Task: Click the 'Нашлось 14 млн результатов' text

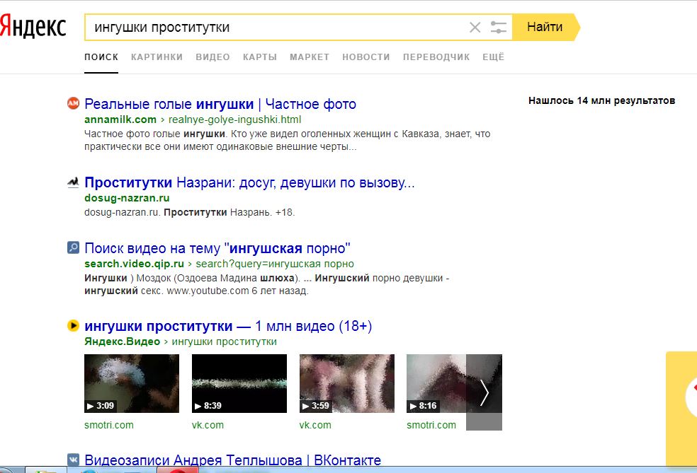Action: 602,100
